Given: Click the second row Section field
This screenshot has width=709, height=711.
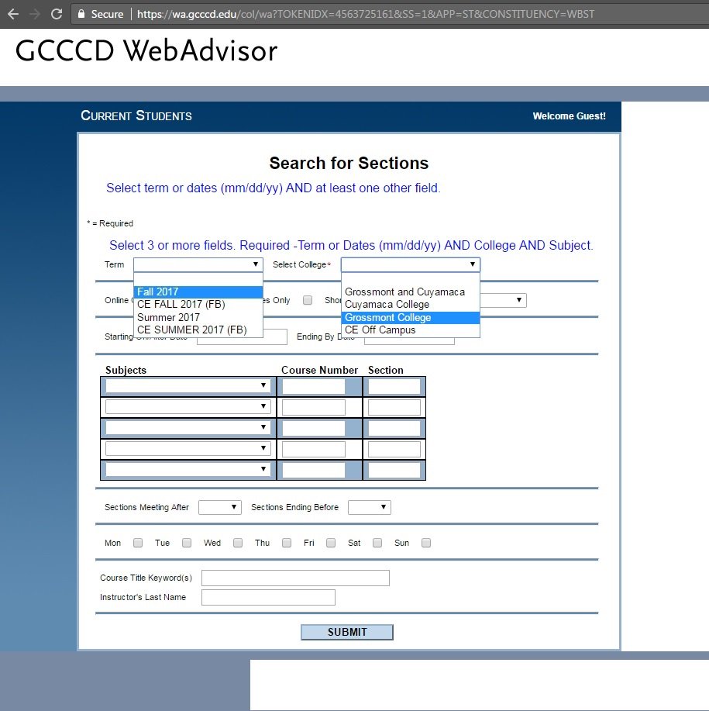Looking at the screenshot, I should [x=394, y=407].
